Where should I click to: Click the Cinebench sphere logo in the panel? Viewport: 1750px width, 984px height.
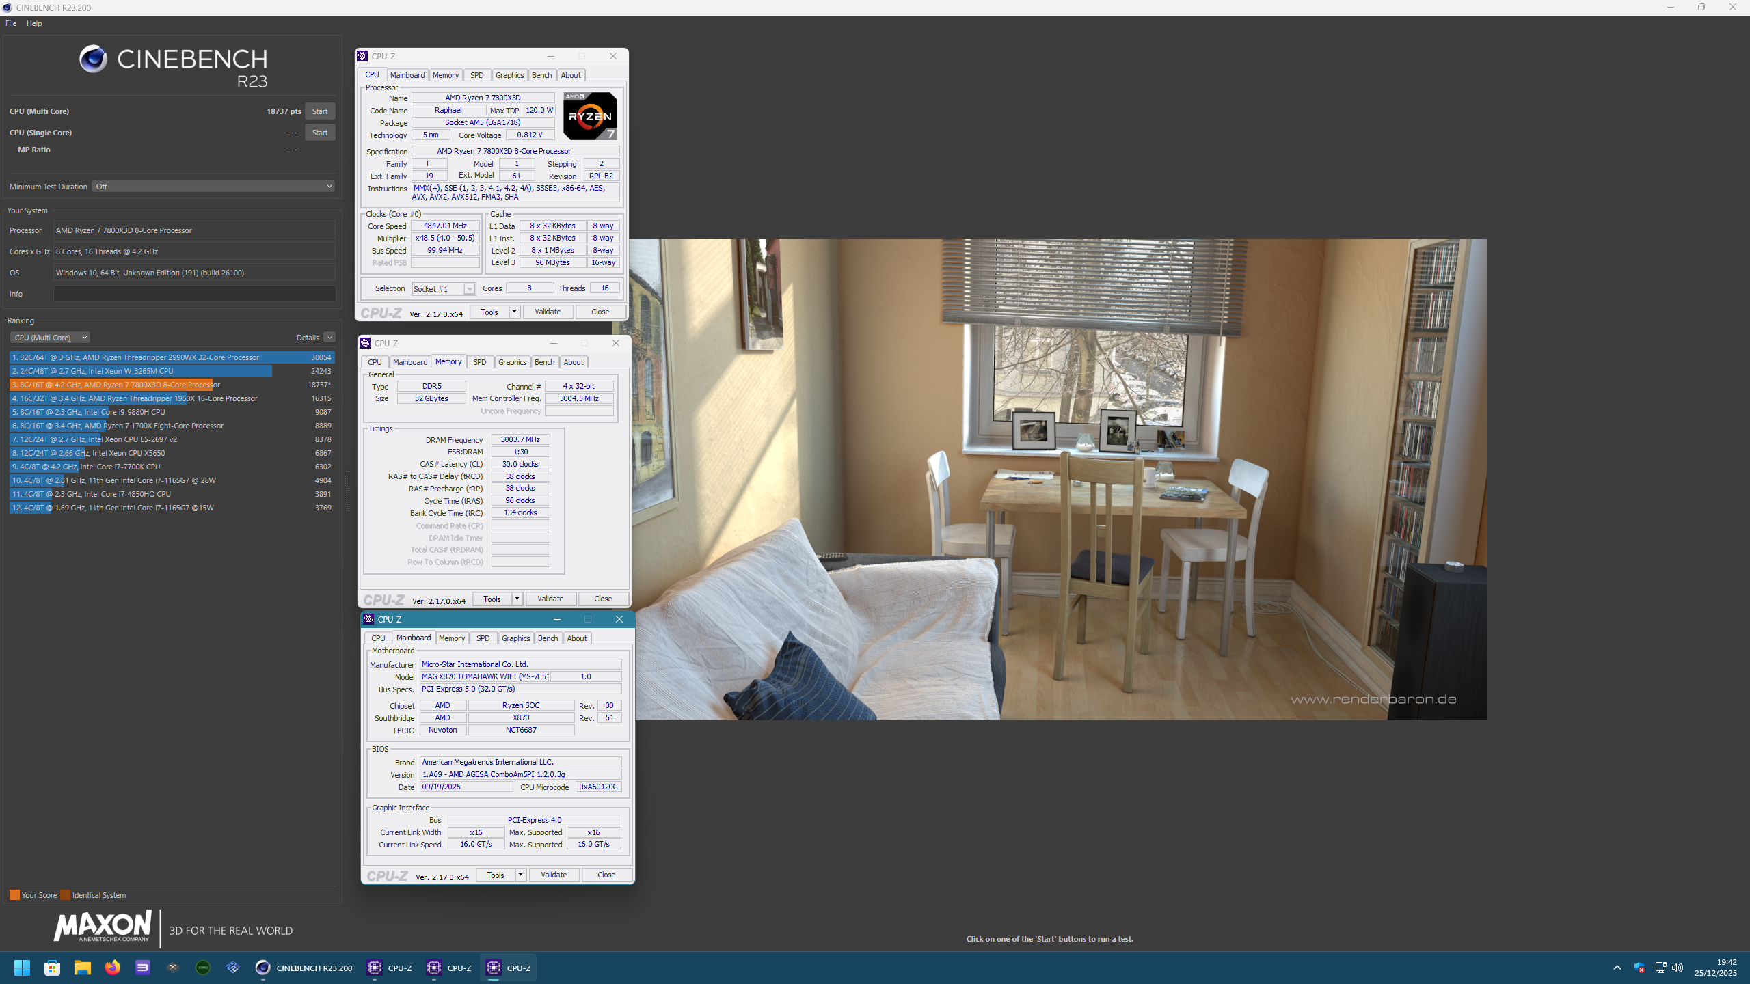pos(93,59)
